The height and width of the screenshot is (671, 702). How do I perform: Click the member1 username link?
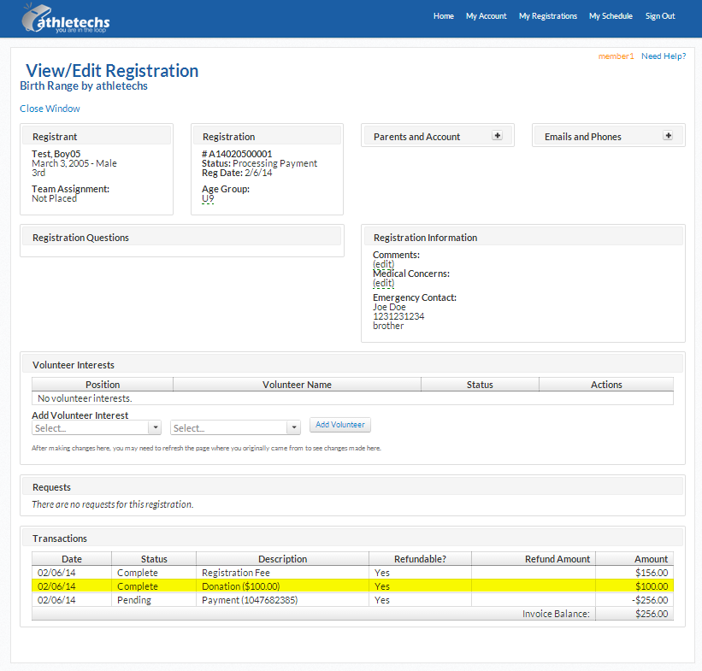(616, 56)
